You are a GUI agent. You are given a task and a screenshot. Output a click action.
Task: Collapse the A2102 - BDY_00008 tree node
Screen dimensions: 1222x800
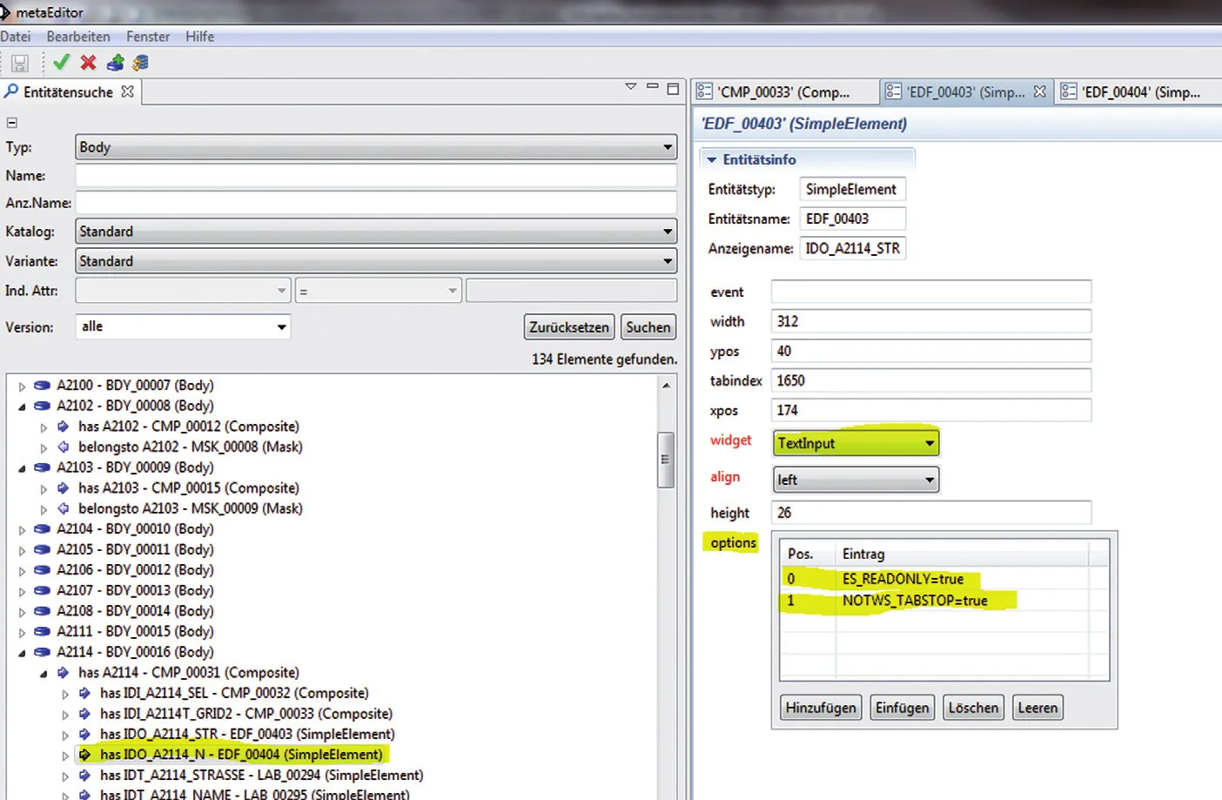(22, 407)
